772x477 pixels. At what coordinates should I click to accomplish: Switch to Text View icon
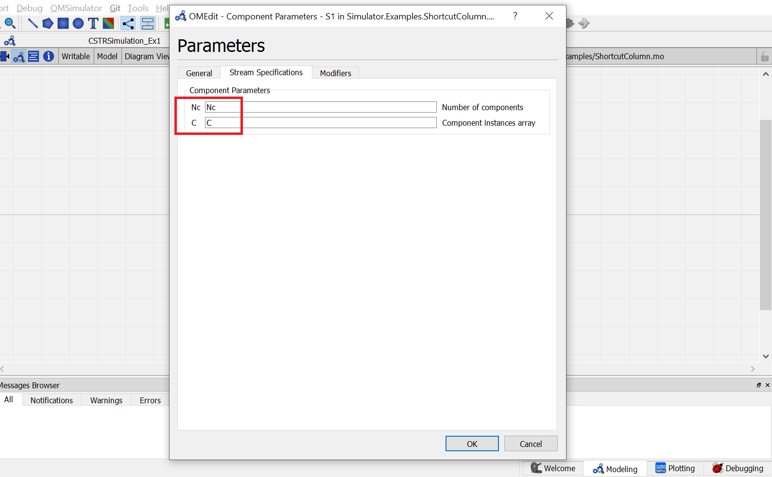[34, 56]
